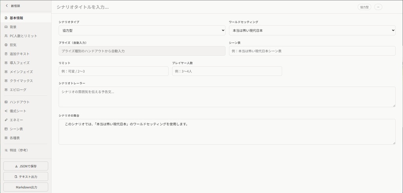Viewport: 403px width, 193px height.
Task: Click the 導入フェイズ icon
Action: [x=6, y=63]
